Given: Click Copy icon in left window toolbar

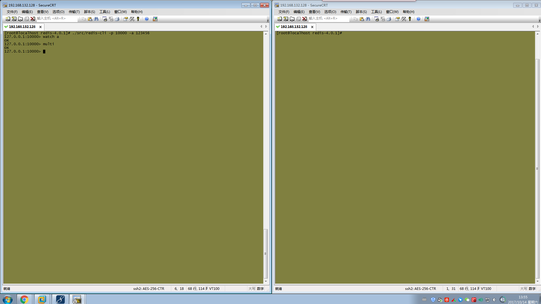Looking at the screenshot, I should [x=84, y=19].
